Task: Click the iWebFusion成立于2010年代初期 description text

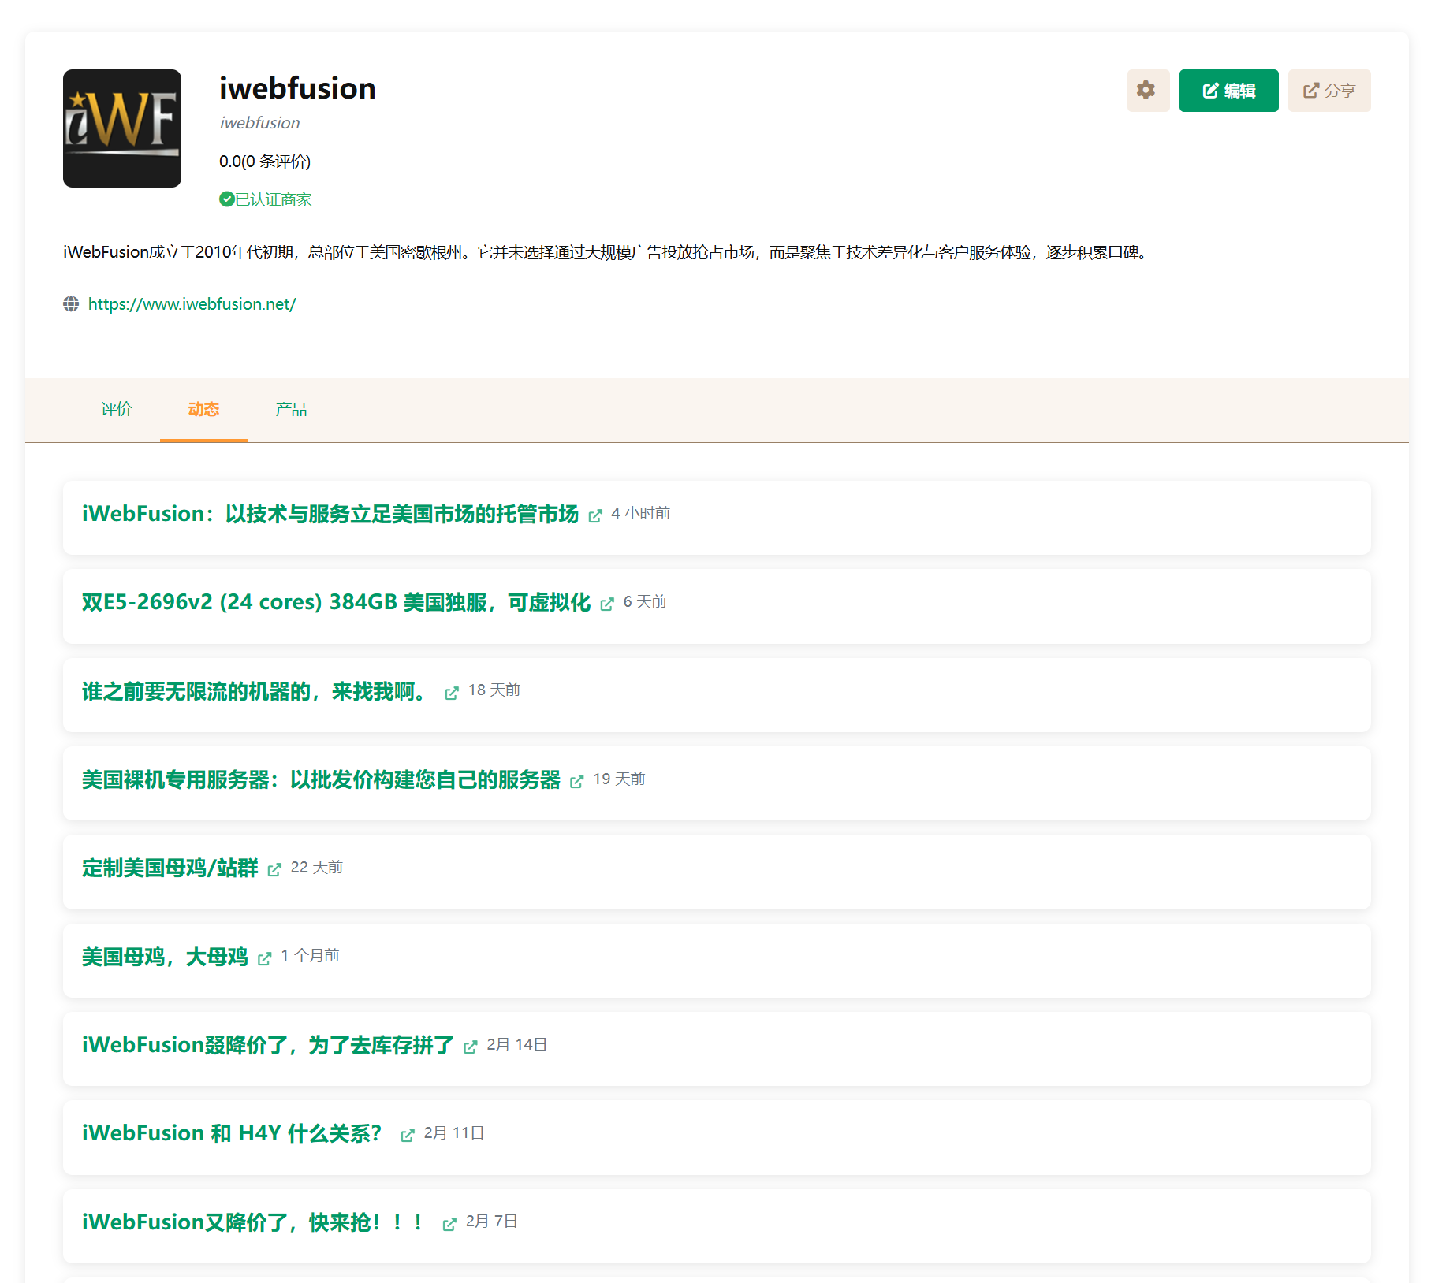Action: (x=607, y=252)
